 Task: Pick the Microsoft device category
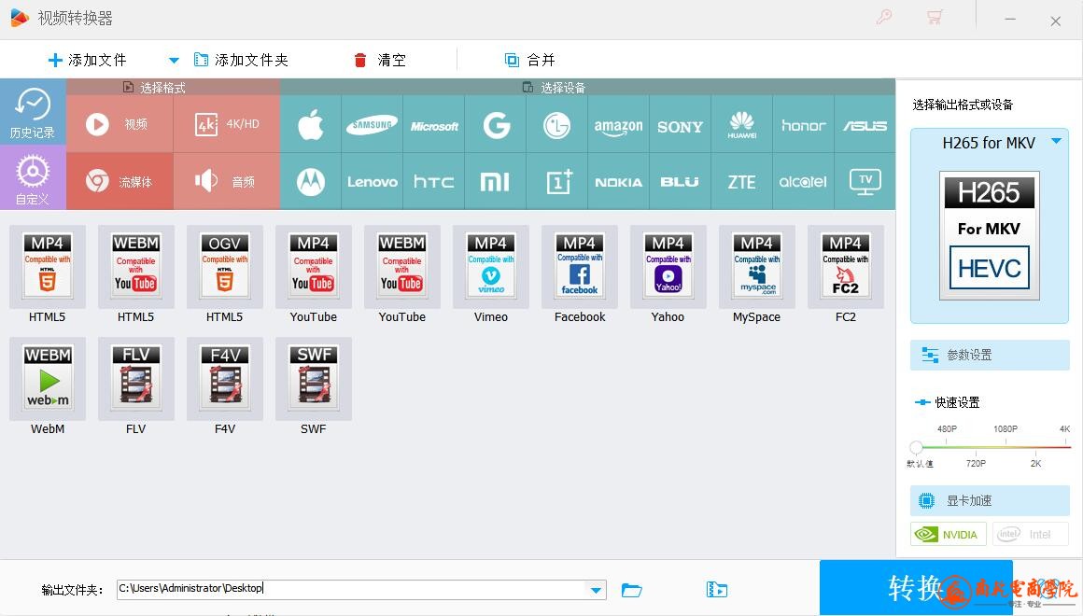[x=434, y=125]
